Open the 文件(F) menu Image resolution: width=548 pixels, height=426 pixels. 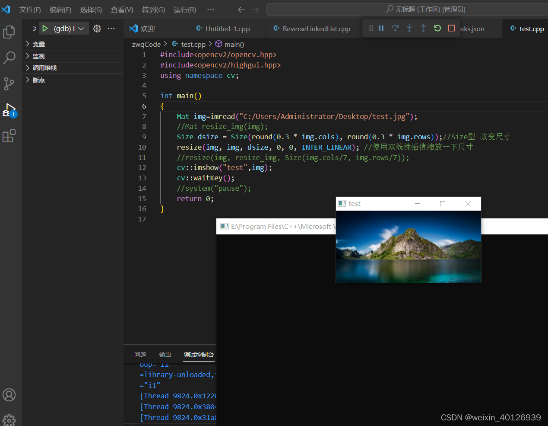pyautogui.click(x=30, y=10)
